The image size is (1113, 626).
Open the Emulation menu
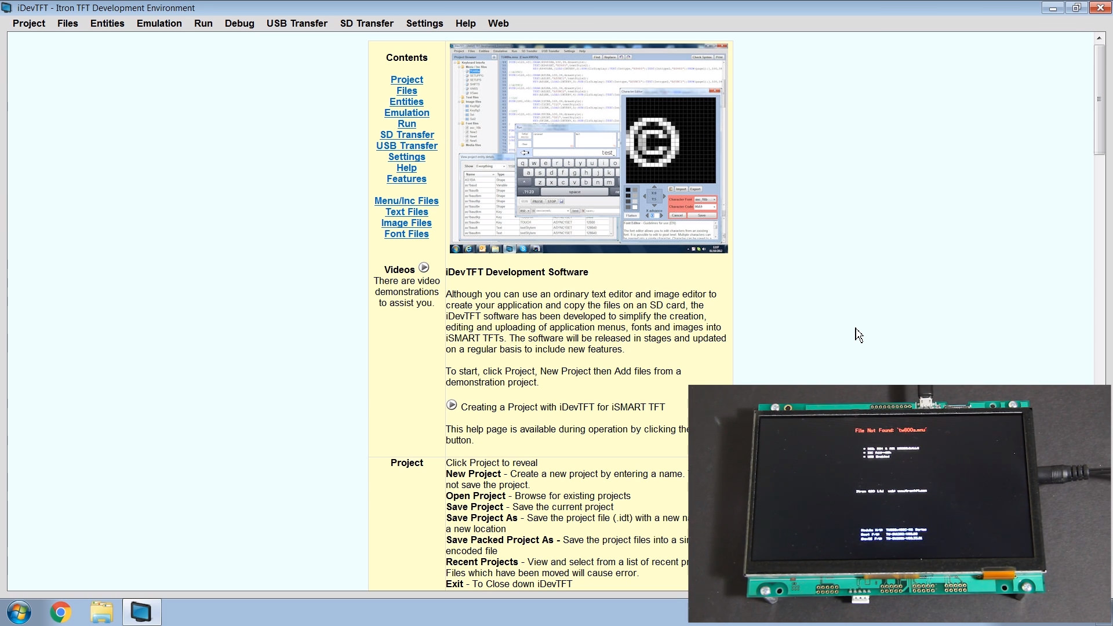coord(159,23)
